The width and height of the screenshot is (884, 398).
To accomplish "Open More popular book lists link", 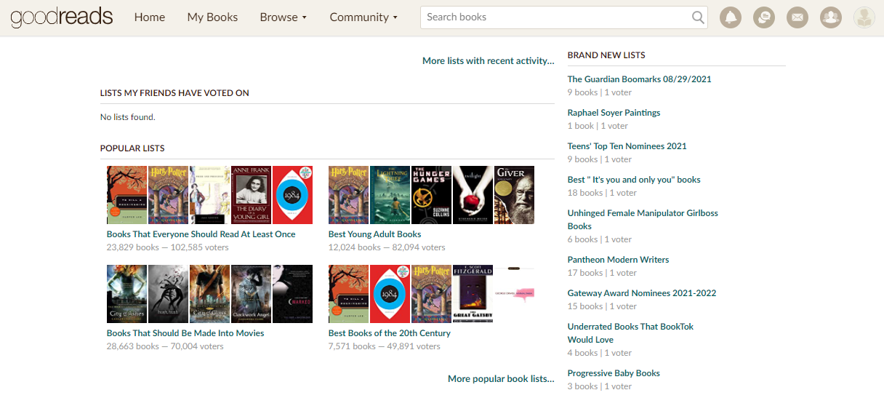I will [501, 379].
